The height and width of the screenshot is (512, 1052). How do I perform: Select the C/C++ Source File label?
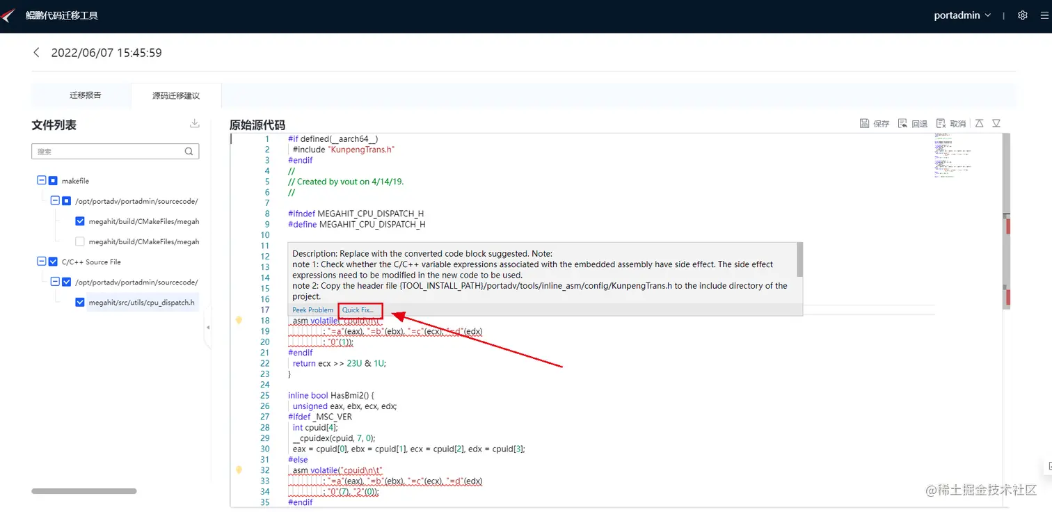[x=91, y=262]
